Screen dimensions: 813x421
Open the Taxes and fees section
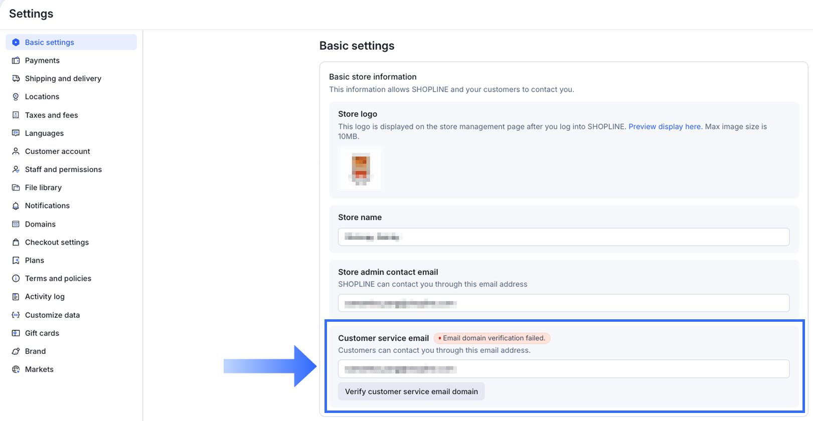(x=51, y=115)
